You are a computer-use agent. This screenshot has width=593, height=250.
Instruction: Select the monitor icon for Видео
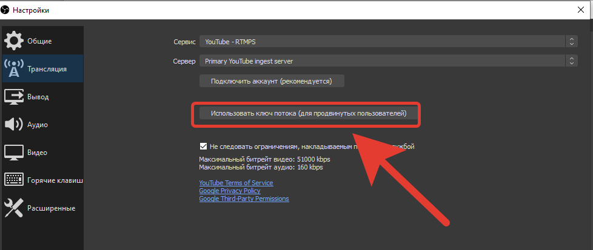(x=14, y=153)
